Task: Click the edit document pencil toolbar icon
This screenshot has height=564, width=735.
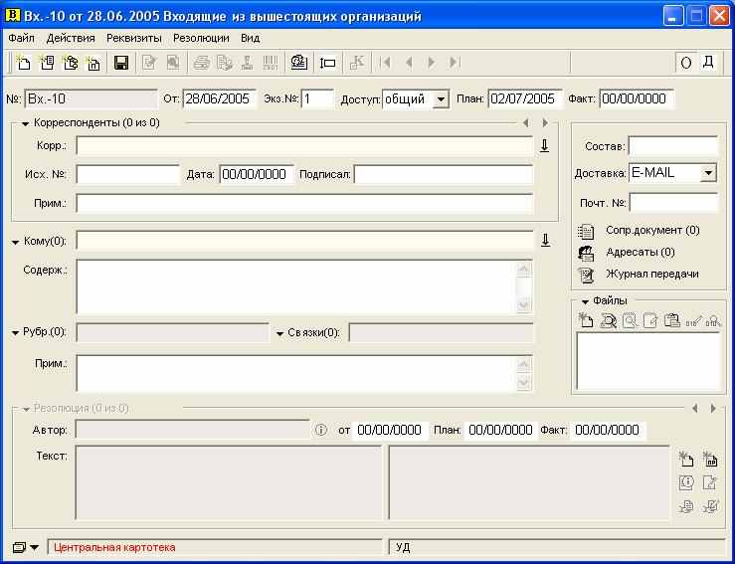Action: coord(149,63)
